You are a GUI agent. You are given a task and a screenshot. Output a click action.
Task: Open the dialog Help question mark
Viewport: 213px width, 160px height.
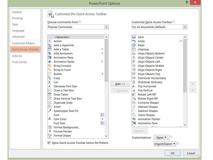187,2
